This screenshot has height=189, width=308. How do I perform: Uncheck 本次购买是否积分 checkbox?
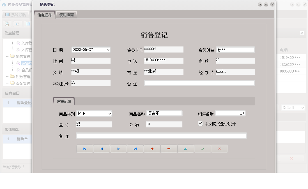201,123
